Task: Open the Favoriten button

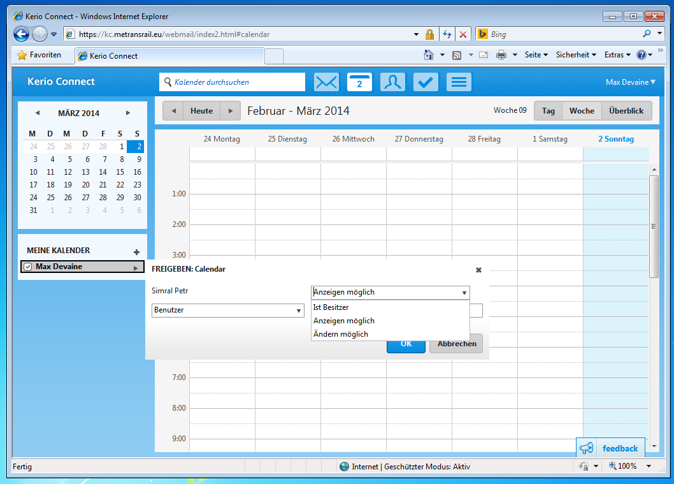Action: point(39,55)
